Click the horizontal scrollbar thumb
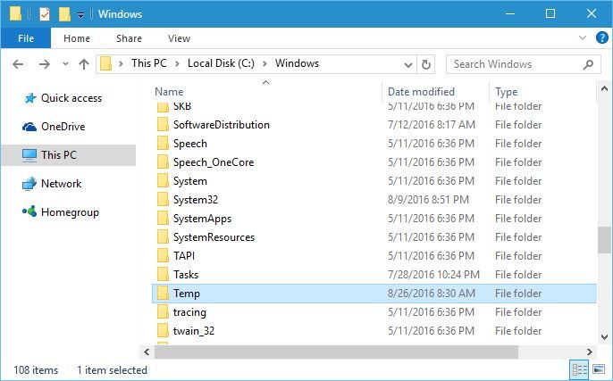 click(336, 352)
